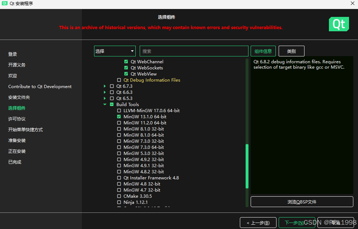
Task: Expand the Qt 6.5.3 tree node
Action: pos(105,98)
